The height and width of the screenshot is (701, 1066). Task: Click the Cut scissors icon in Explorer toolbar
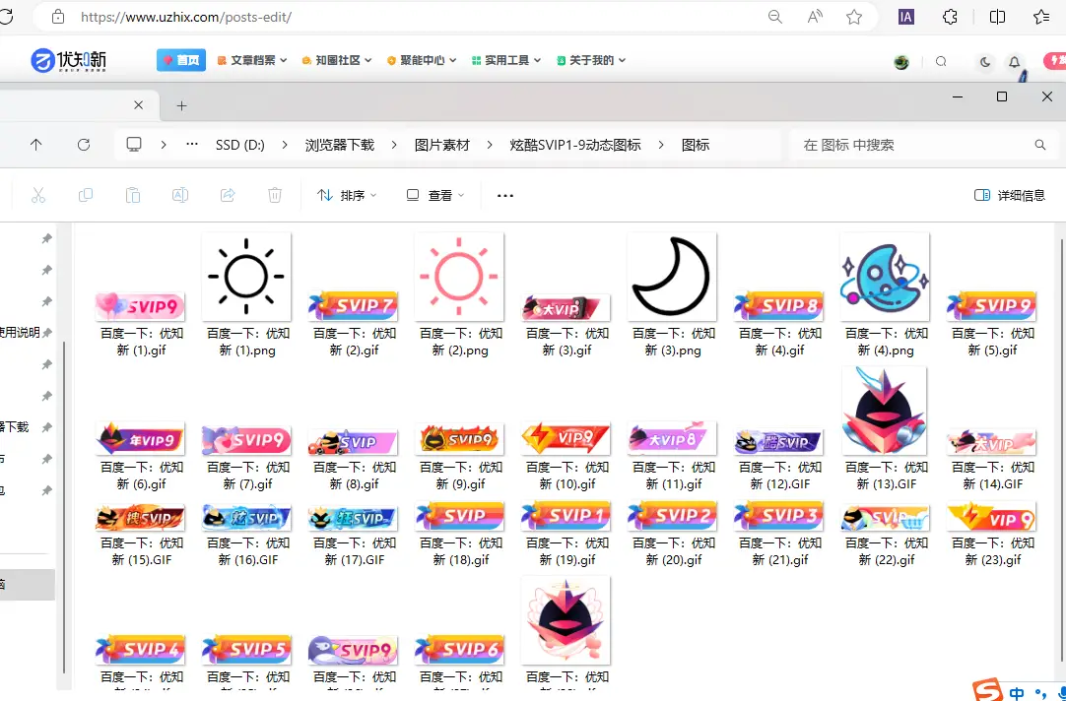pos(38,196)
